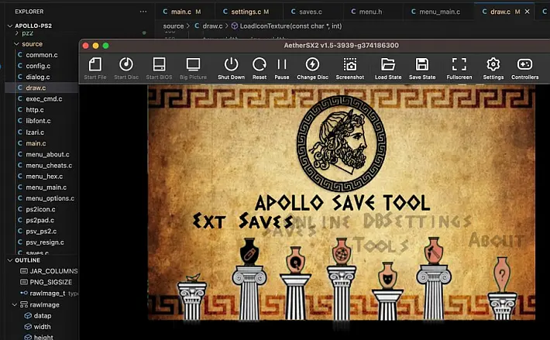The width and height of the screenshot is (550, 340).
Task: Click the question mark jar icon
Action: tap(502, 275)
